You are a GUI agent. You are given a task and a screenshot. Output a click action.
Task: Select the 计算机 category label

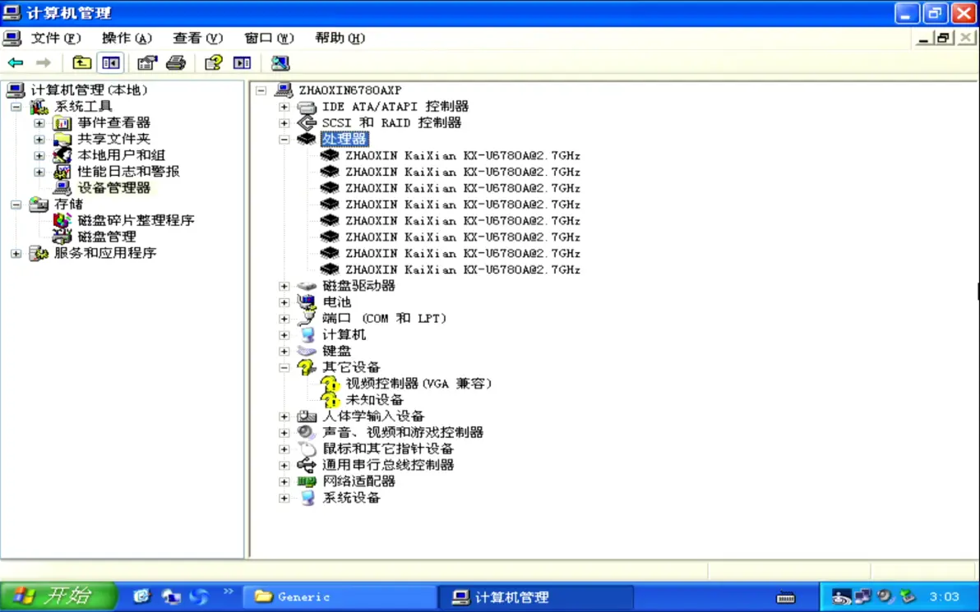point(344,334)
